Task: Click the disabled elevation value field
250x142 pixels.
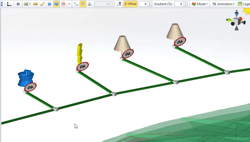Action: (102, 4)
